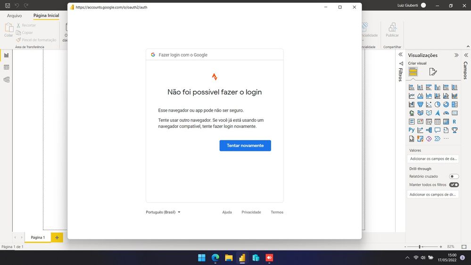This screenshot has height=265, width=471.
Task: Open the Model view in left sidebar
Action: [6, 80]
